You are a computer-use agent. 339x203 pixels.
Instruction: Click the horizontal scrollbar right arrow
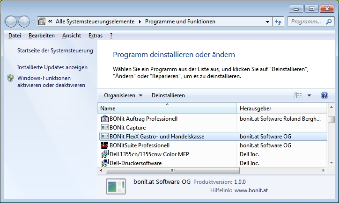pos(324,170)
